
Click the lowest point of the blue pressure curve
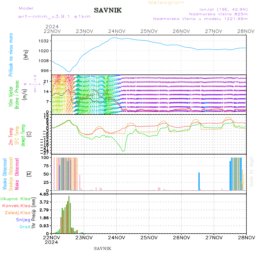[x=69, y=72]
